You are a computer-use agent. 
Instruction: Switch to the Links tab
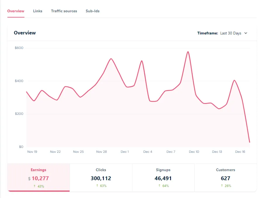pos(37,11)
